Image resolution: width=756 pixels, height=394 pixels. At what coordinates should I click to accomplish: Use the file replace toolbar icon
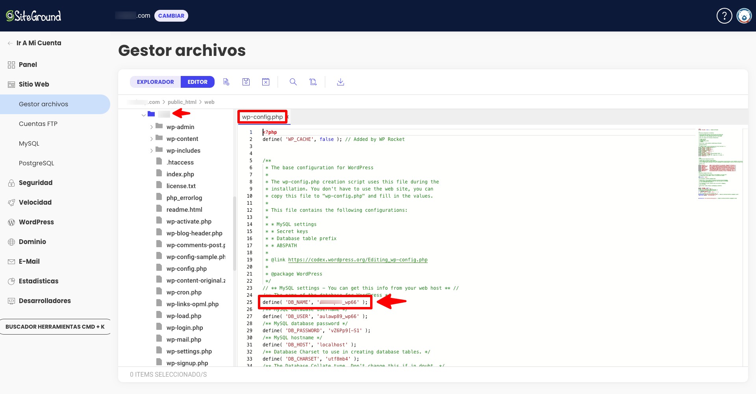pyautogui.click(x=313, y=82)
